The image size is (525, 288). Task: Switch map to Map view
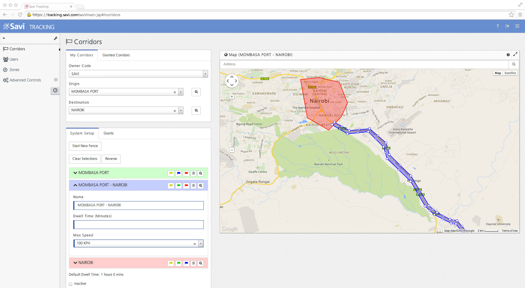click(x=498, y=73)
